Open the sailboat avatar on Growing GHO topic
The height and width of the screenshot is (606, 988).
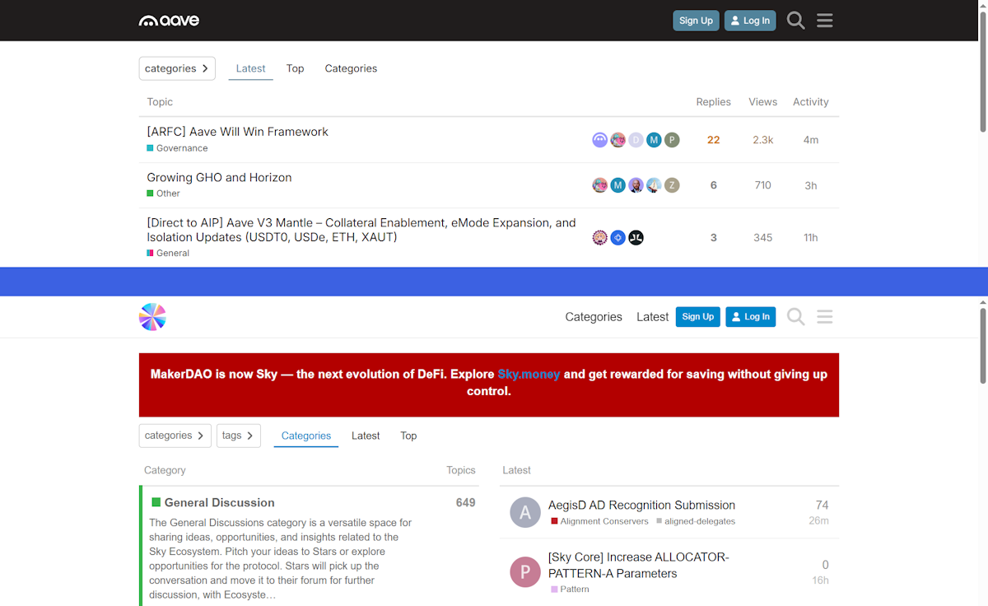pyautogui.click(x=654, y=185)
